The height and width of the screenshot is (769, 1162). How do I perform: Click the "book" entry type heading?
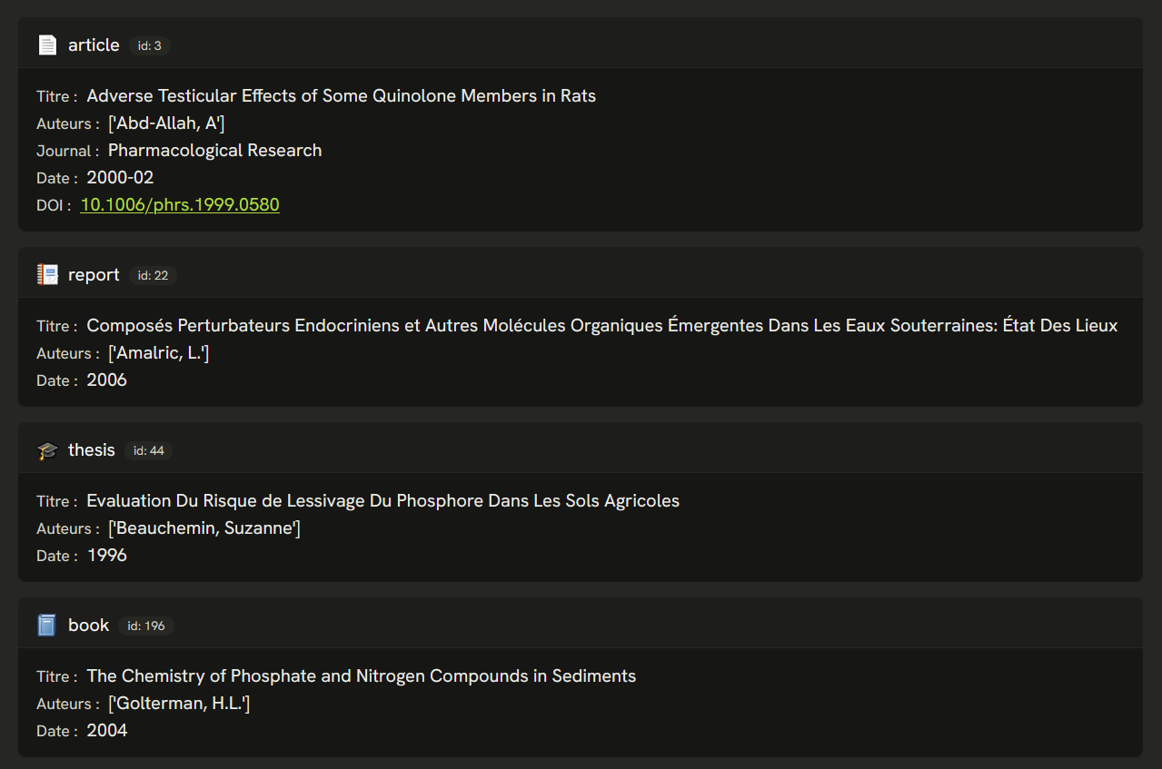coord(89,625)
